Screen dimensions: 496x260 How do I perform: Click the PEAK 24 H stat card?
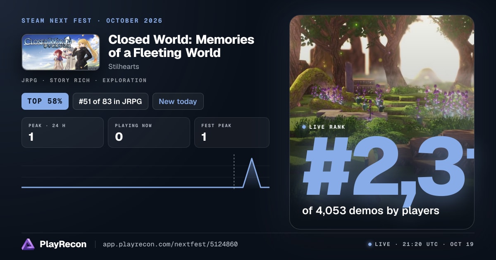point(62,132)
